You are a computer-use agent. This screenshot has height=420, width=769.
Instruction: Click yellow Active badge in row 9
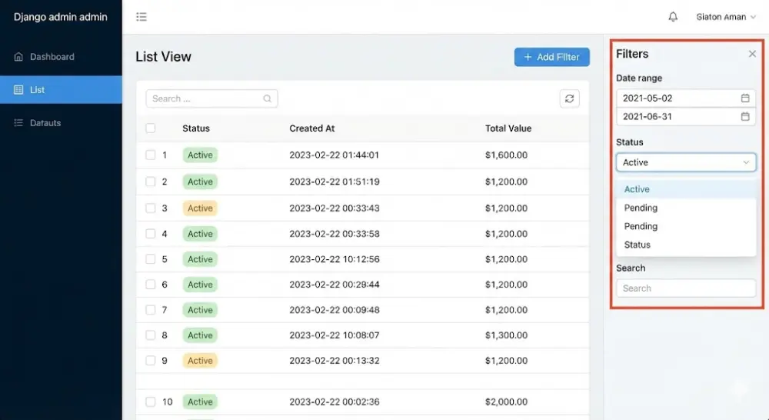click(200, 361)
